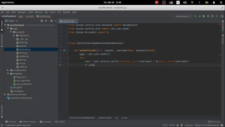Open the Terminal tool window
Image resolution: width=225 pixels, height=127 pixels.
pos(11,122)
